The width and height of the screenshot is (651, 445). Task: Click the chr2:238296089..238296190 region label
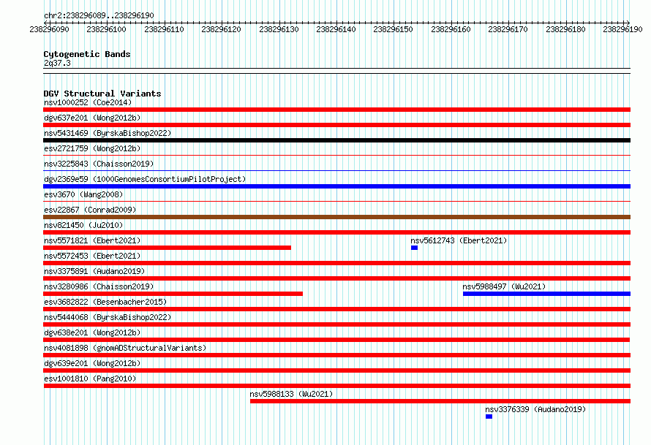coord(99,15)
